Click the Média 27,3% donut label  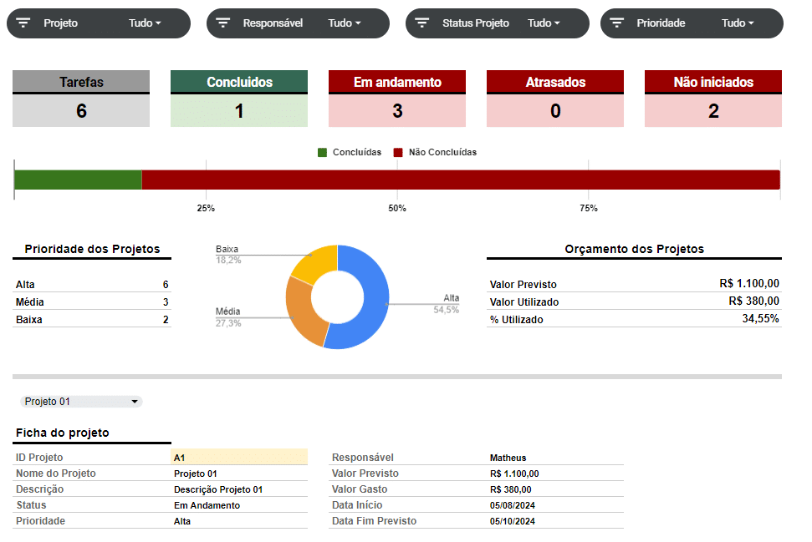click(228, 317)
